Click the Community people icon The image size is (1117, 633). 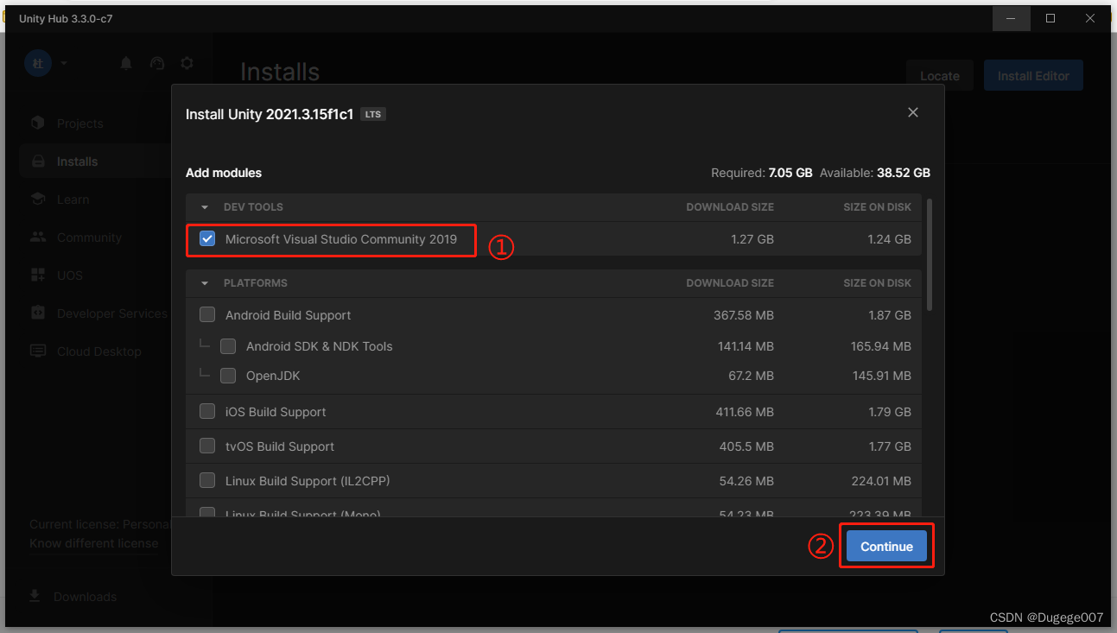pyautogui.click(x=38, y=237)
